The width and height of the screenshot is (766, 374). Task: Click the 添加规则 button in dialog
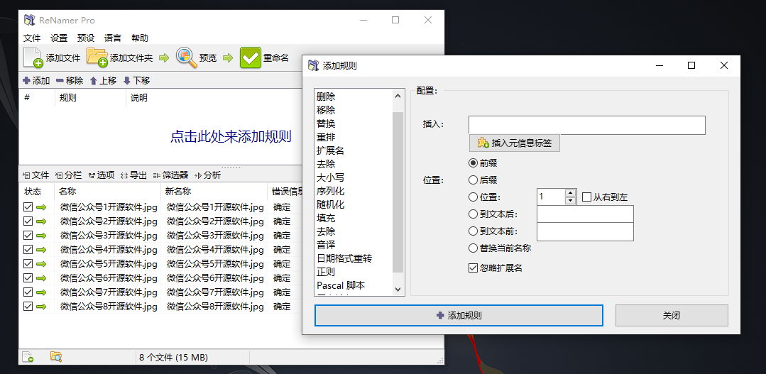459,315
